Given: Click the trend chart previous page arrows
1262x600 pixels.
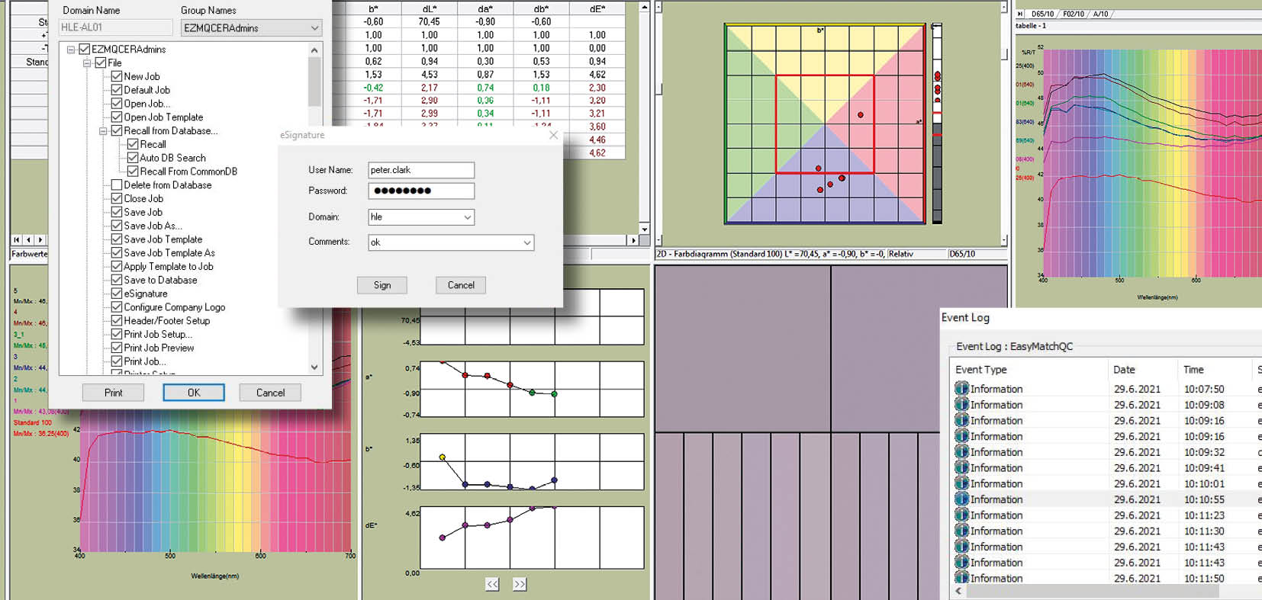Looking at the screenshot, I should click(x=492, y=584).
